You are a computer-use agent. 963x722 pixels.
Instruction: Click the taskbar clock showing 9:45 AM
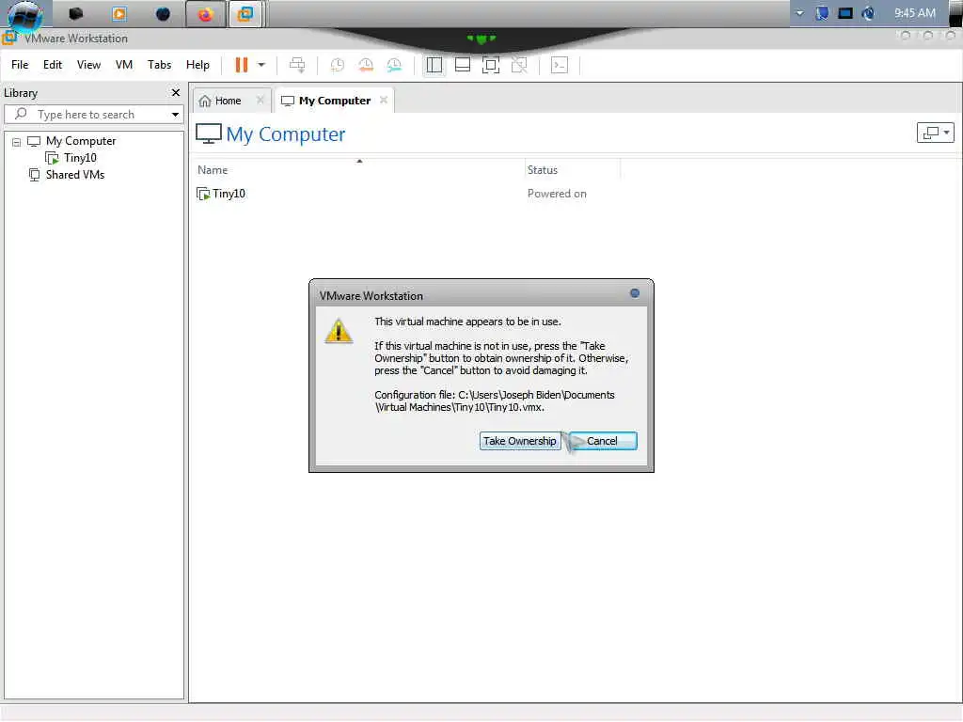[914, 13]
